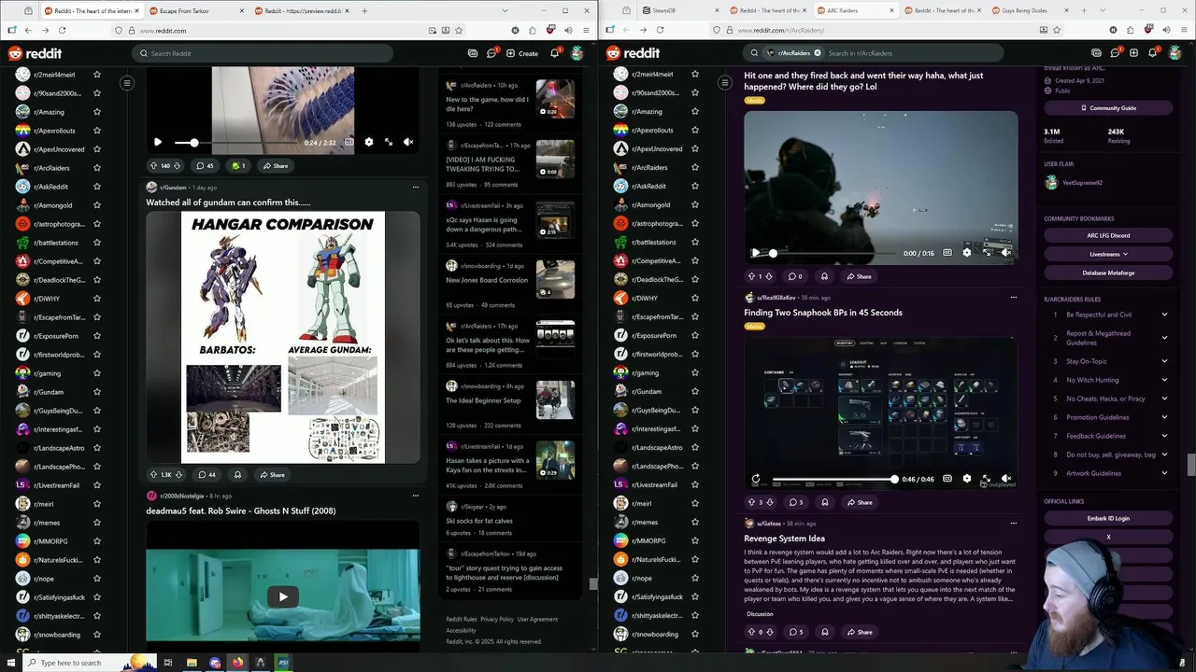
Task: Play the top video in left window
Action: (x=158, y=142)
